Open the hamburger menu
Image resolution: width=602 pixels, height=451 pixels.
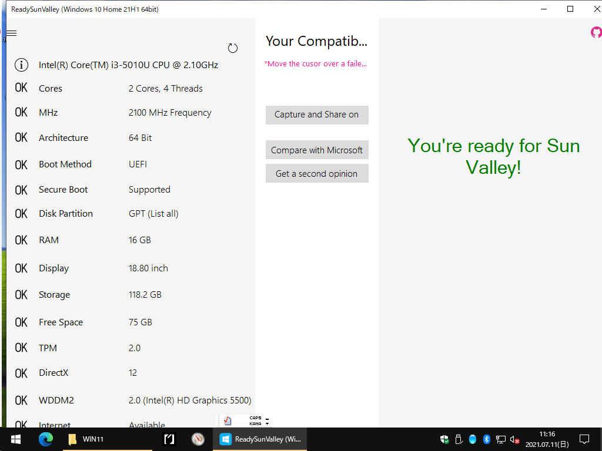click(12, 33)
